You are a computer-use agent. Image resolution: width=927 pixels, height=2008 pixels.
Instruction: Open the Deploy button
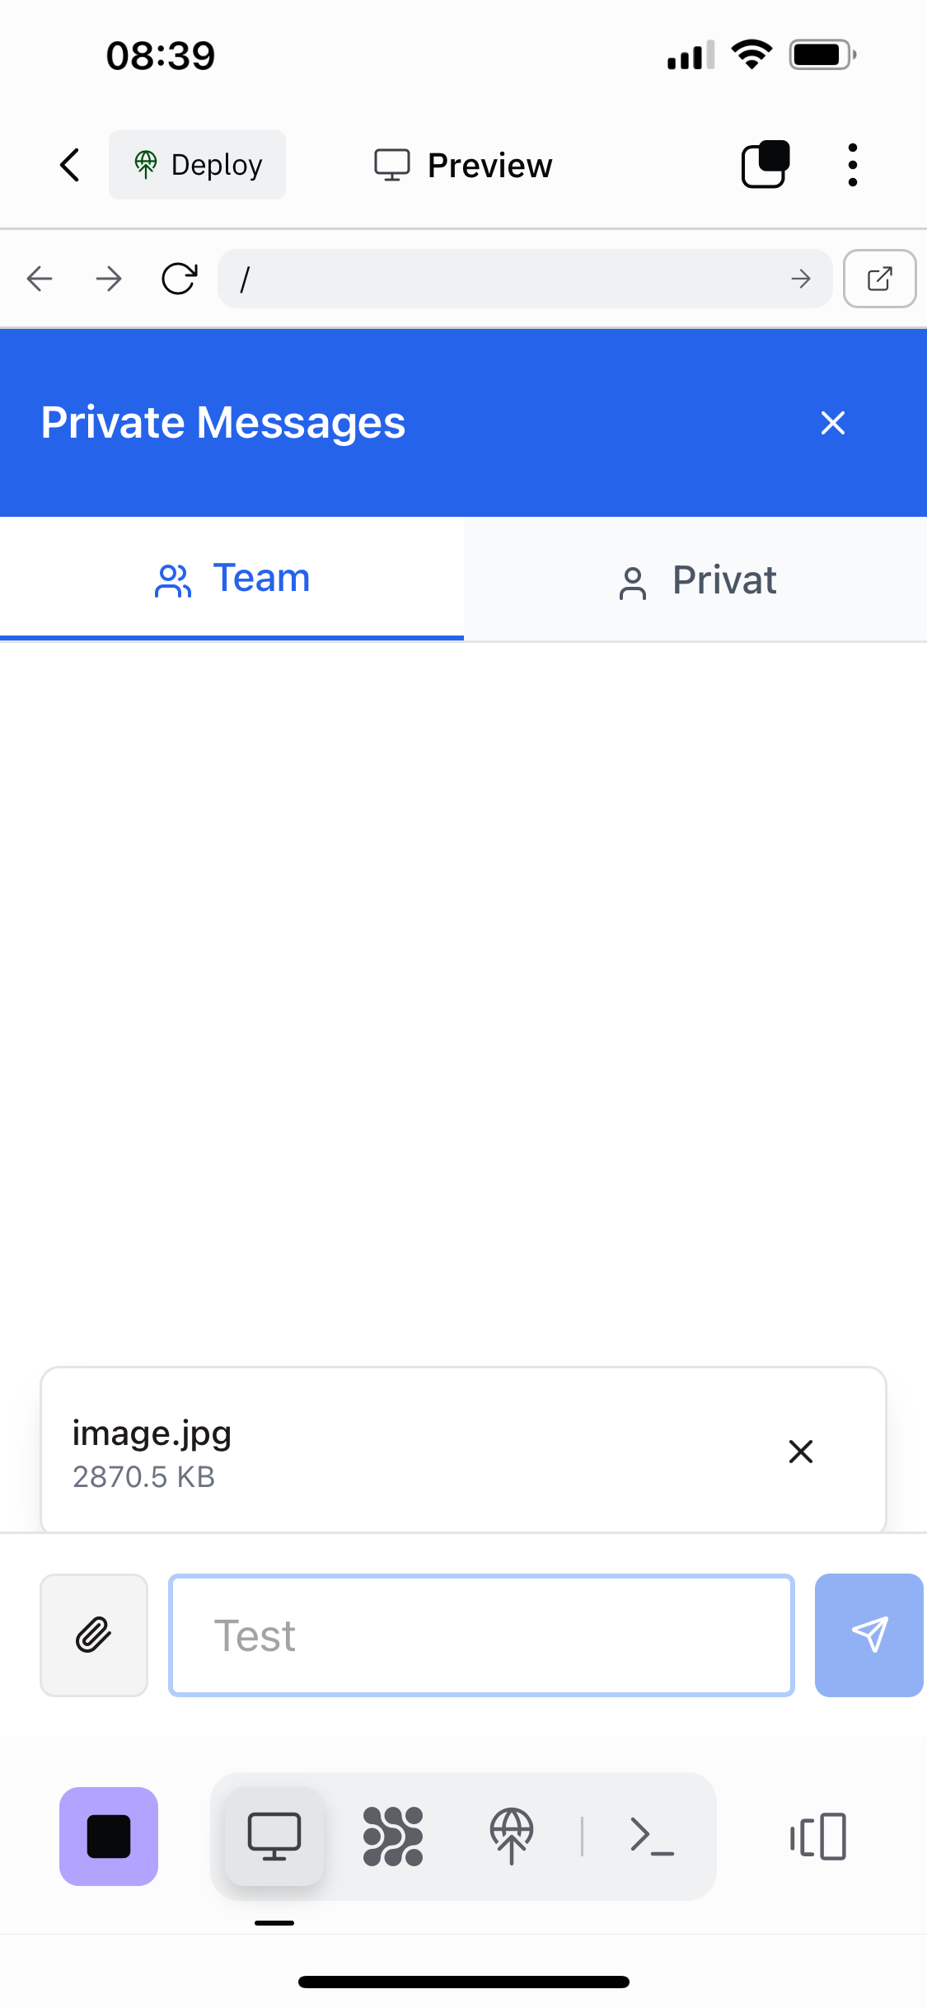pyautogui.click(x=198, y=165)
